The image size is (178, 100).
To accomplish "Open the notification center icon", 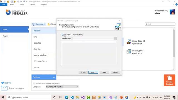I will [x=174, y=97].
